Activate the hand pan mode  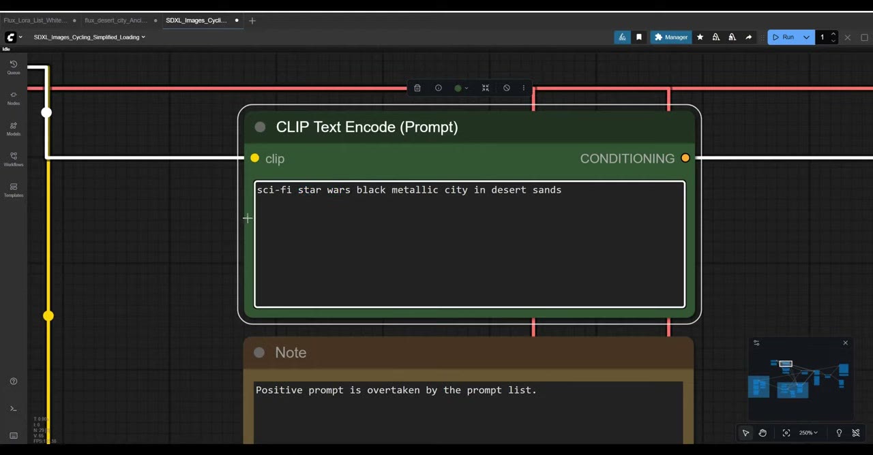[x=763, y=433]
